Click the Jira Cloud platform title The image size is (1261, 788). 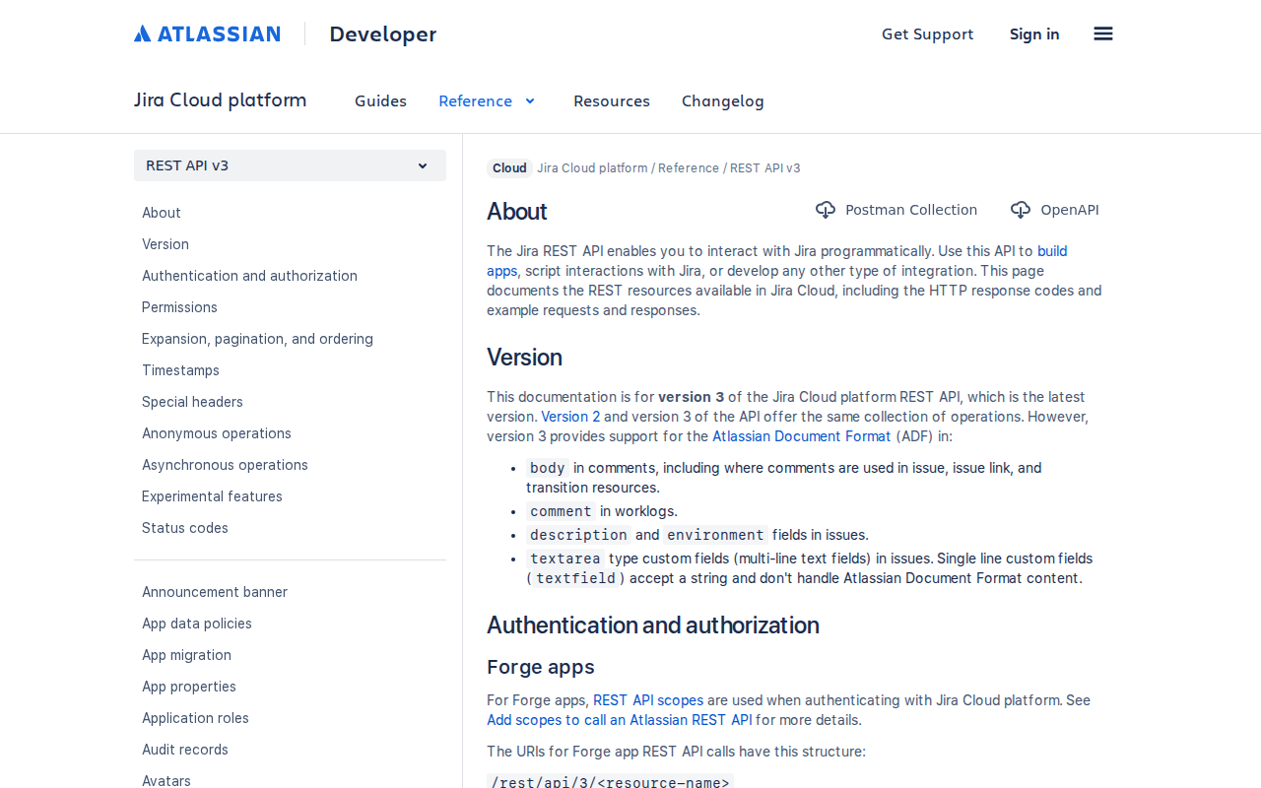click(x=220, y=99)
